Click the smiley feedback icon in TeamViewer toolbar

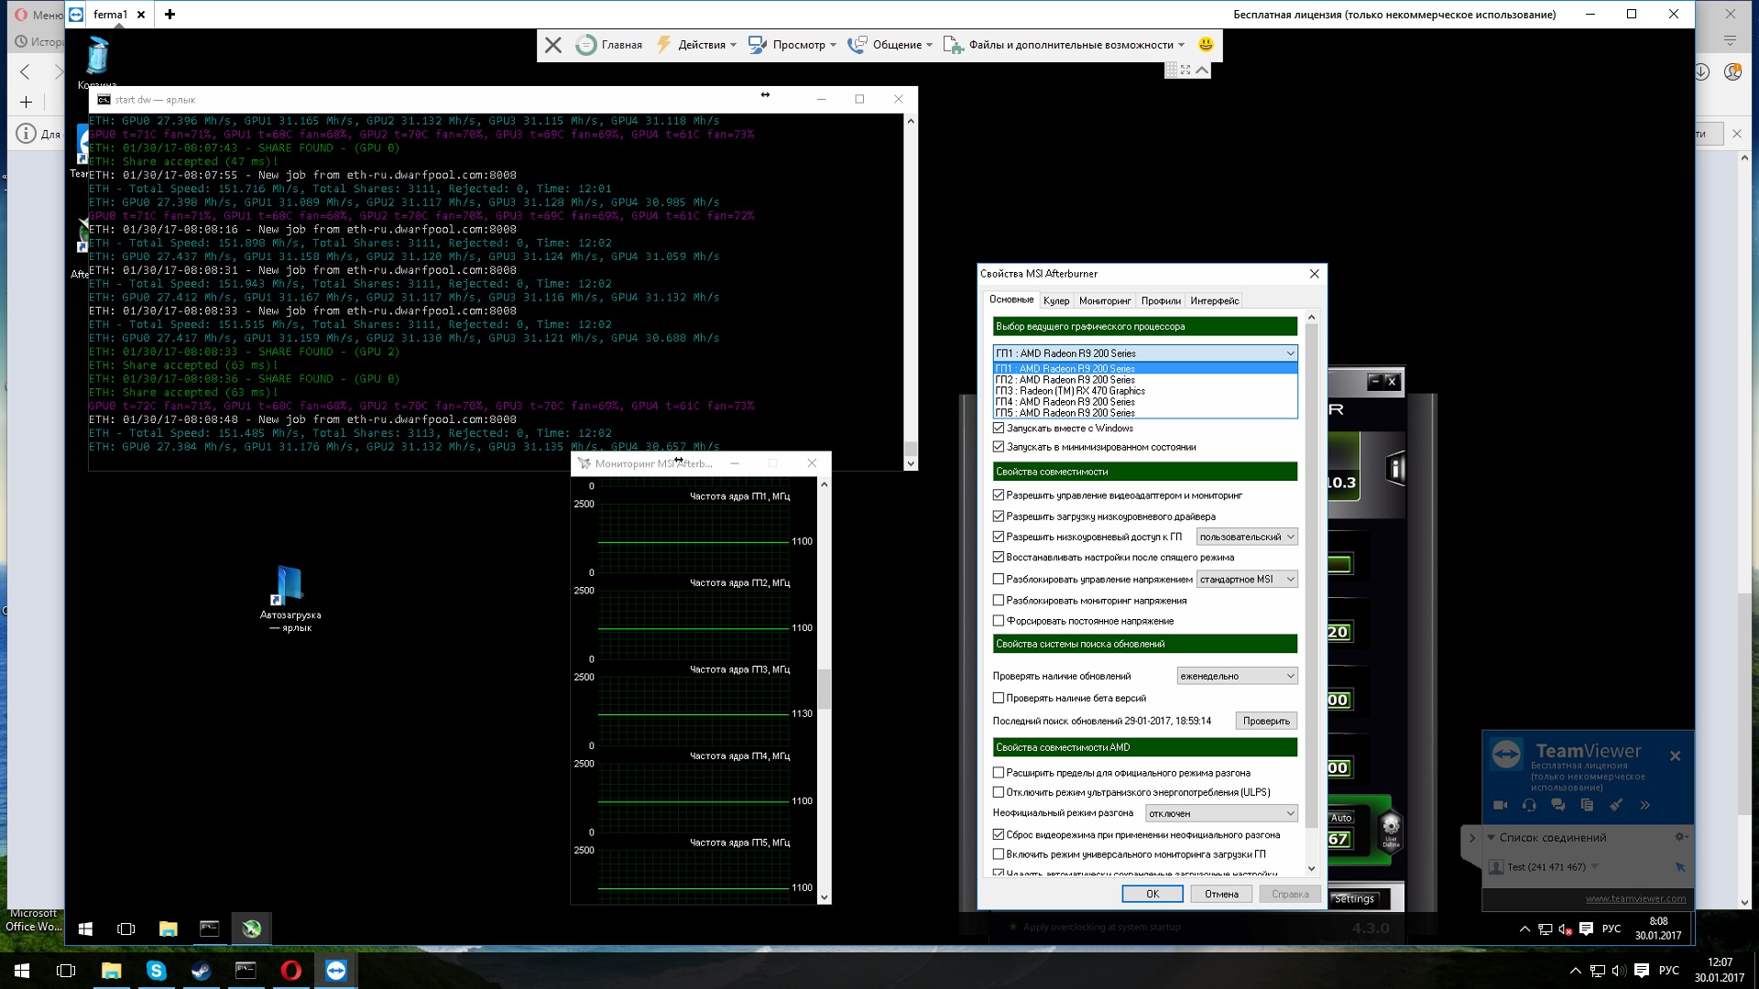click(1206, 44)
